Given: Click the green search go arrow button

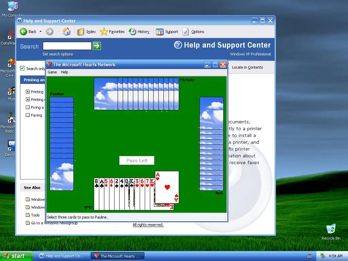Looking at the screenshot, I should tap(97, 46).
